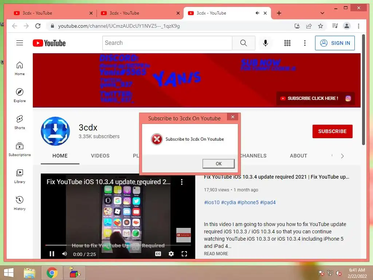
Task: Click the YouTube search input field
Action: pos(167,43)
